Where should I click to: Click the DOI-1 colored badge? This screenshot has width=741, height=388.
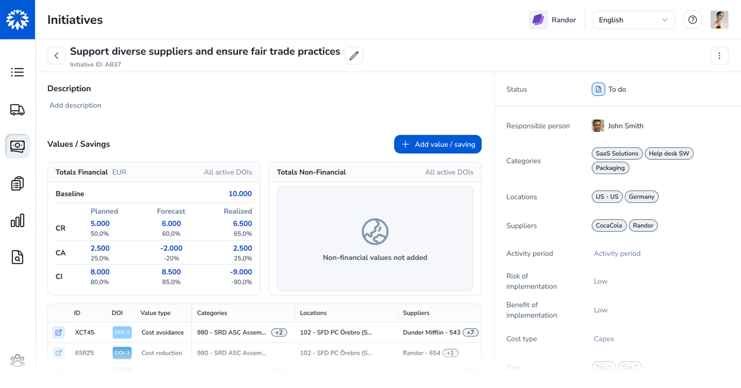(122, 333)
